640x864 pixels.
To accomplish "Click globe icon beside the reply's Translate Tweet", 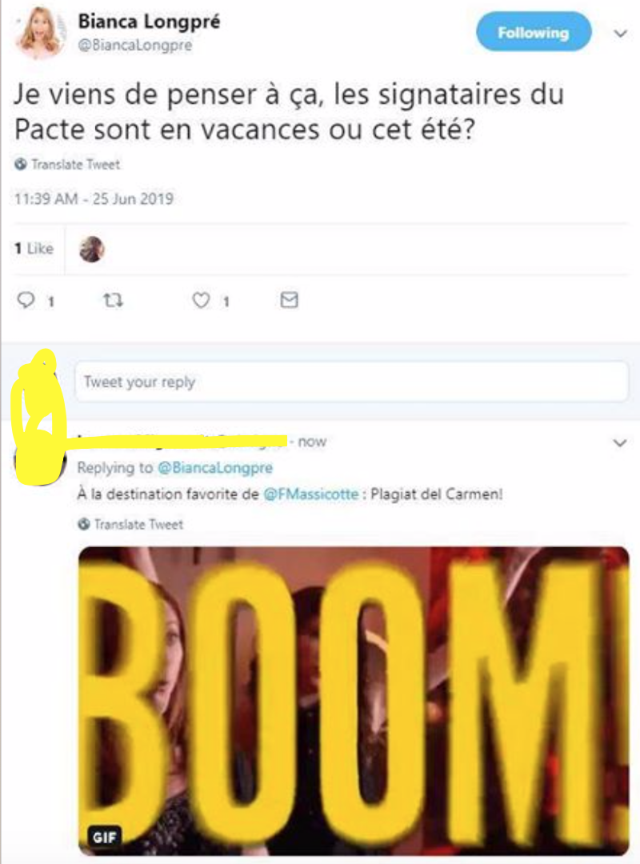I will click(84, 524).
